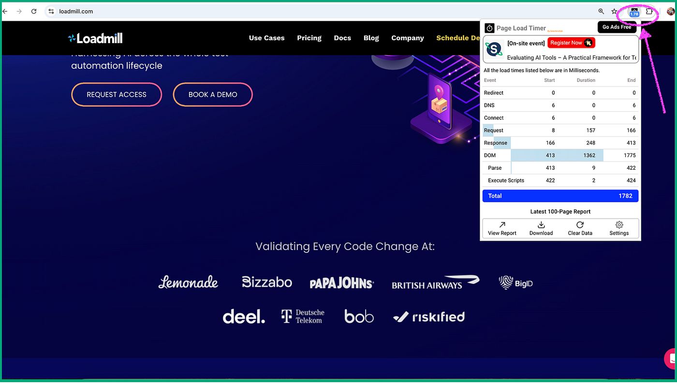Click the Parse row label
677x384 pixels.
495,168
